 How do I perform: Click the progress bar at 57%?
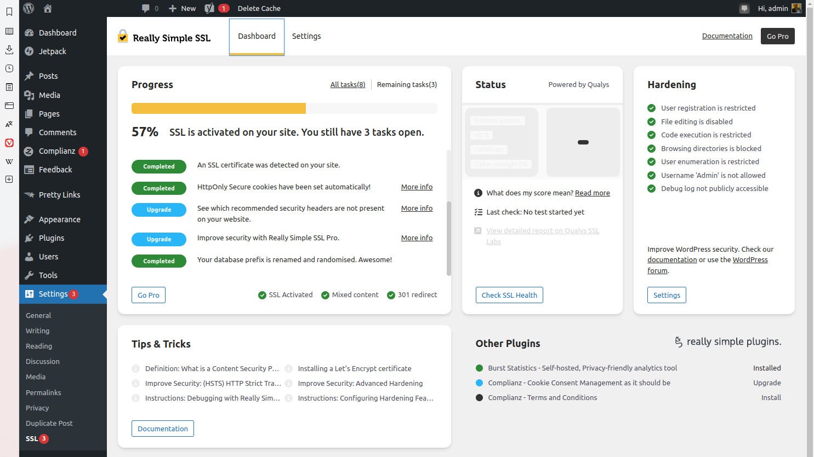tap(284, 108)
